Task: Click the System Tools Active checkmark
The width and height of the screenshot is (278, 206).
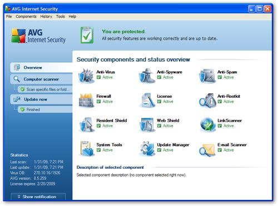Action: (98, 150)
